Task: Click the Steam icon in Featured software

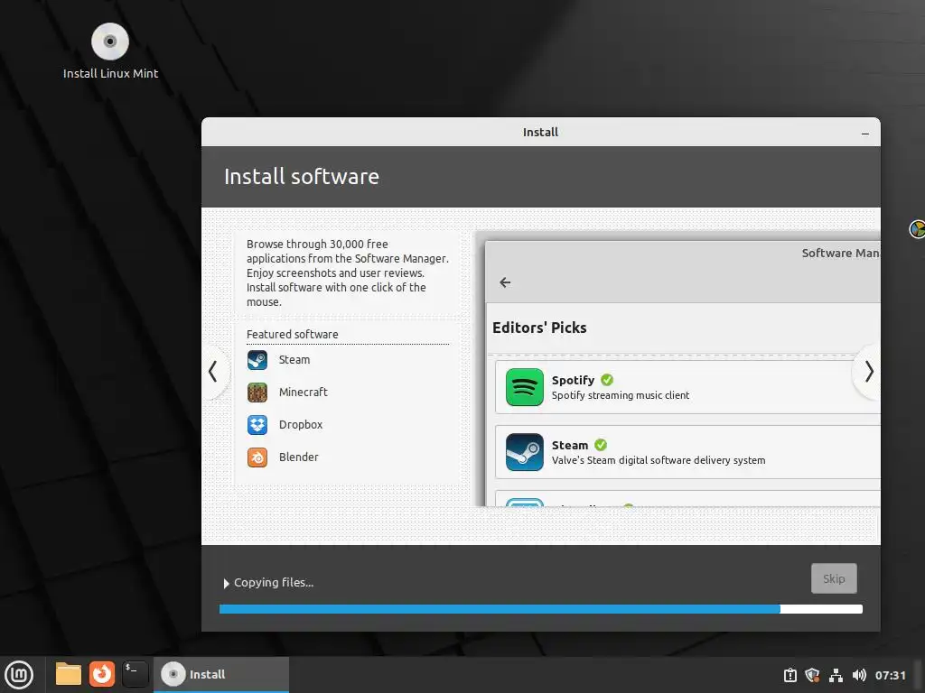Action: tap(257, 360)
